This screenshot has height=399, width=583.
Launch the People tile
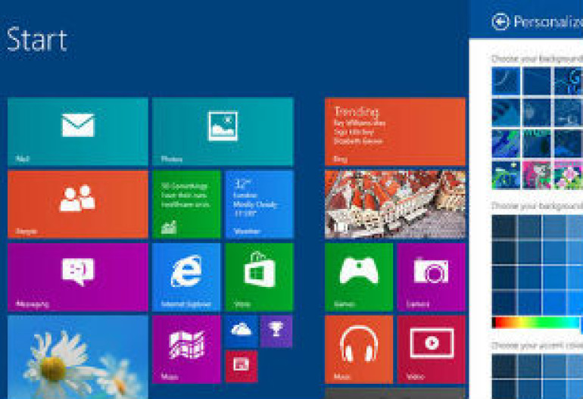coord(78,204)
